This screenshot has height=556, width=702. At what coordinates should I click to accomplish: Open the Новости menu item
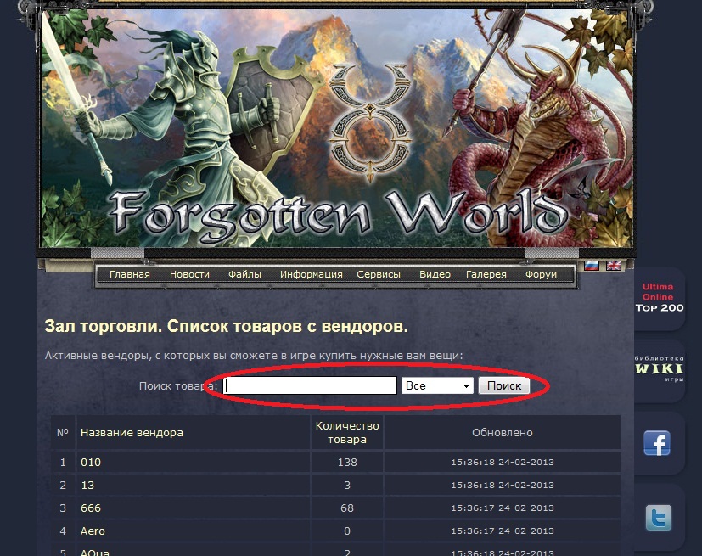click(x=189, y=274)
